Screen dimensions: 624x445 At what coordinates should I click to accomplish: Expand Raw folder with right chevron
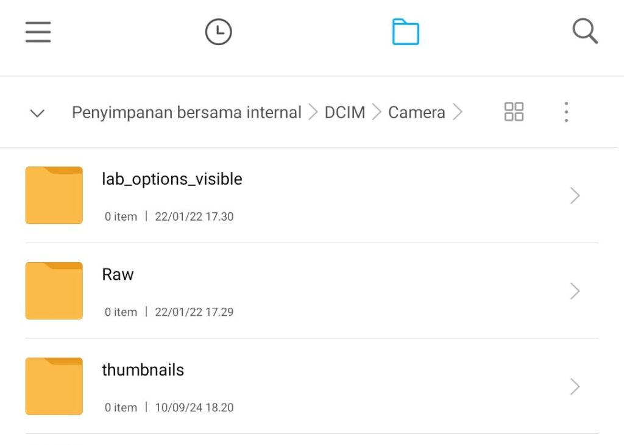pyautogui.click(x=574, y=291)
